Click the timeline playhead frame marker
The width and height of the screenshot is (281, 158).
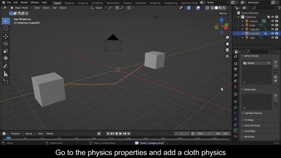click(x=8, y=138)
